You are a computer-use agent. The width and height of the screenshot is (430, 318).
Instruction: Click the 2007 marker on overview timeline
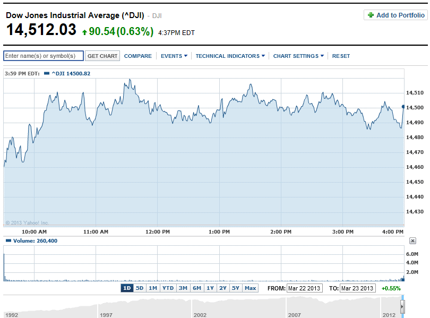pos(294,315)
